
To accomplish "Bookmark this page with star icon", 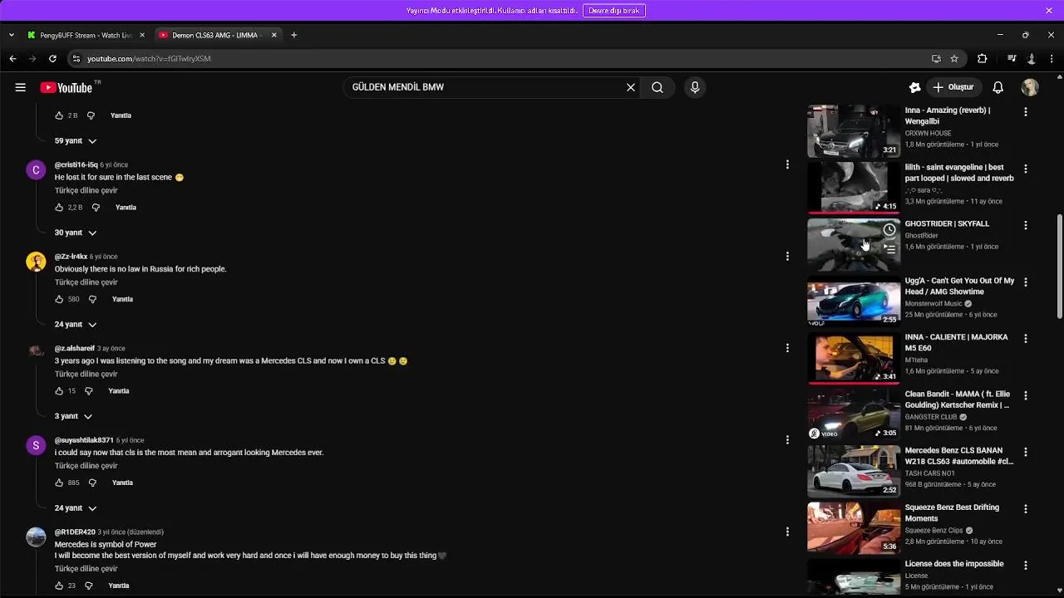I will pos(954,59).
